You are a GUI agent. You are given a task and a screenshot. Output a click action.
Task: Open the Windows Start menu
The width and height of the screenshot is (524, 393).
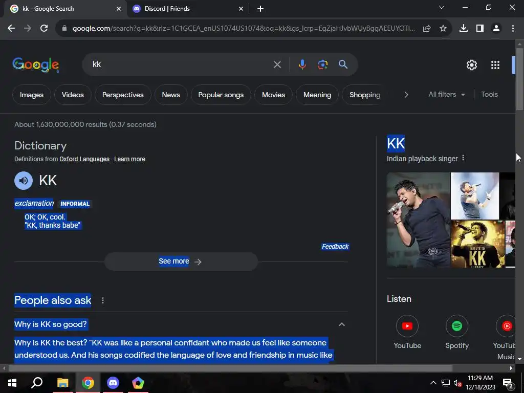coord(12,383)
